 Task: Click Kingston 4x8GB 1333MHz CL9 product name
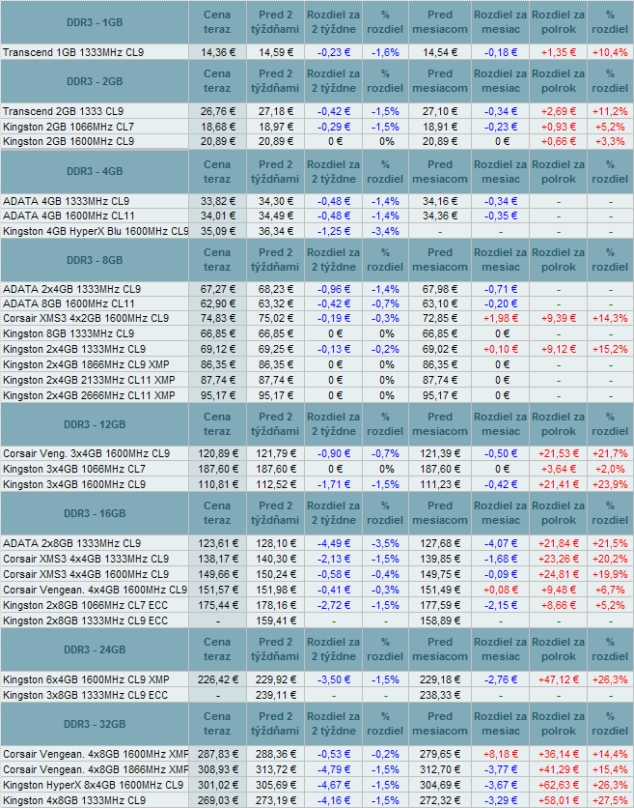(74, 800)
